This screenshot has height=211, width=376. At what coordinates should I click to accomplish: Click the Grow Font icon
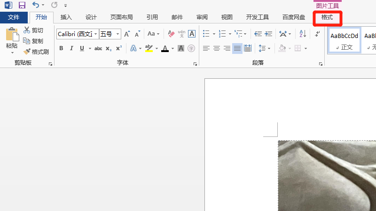pos(127,34)
